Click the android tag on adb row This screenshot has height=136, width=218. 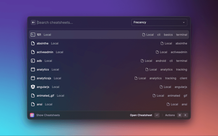tap(161, 61)
